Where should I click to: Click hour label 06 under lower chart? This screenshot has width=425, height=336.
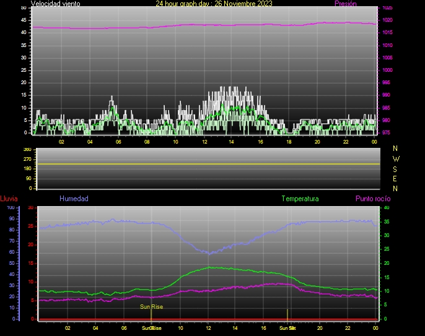[124, 328]
